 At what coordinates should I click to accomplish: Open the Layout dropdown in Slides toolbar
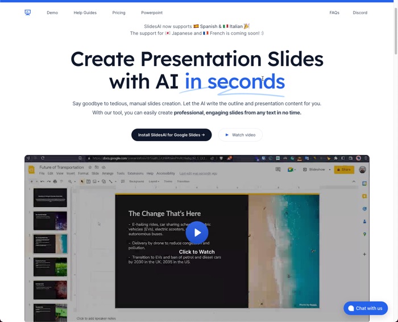pyautogui.click(x=154, y=181)
